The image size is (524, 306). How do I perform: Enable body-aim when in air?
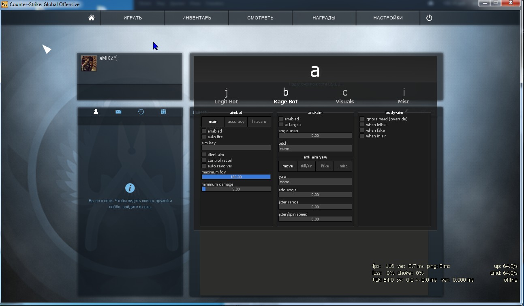[x=362, y=136]
